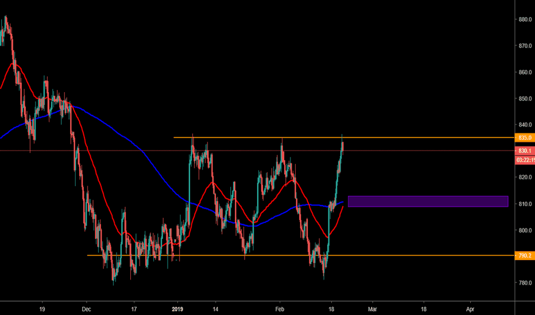Screen dimensions: 535x315
Task: Click the 790.2 orange price label
Action: (x=525, y=255)
